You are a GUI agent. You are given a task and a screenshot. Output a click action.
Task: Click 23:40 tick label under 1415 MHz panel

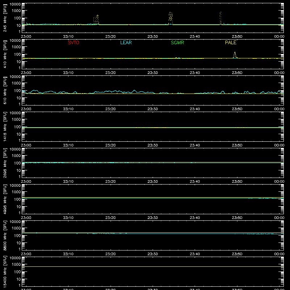tap(195, 145)
